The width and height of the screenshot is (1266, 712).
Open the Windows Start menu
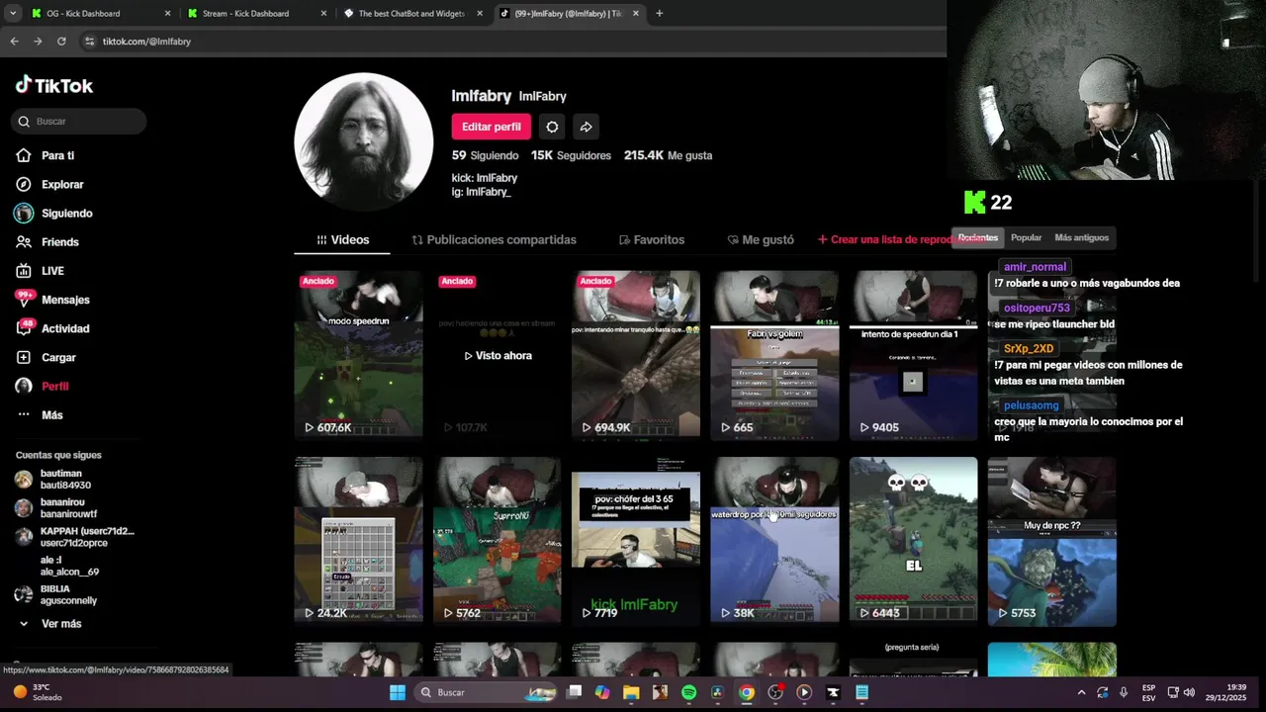coord(398,692)
